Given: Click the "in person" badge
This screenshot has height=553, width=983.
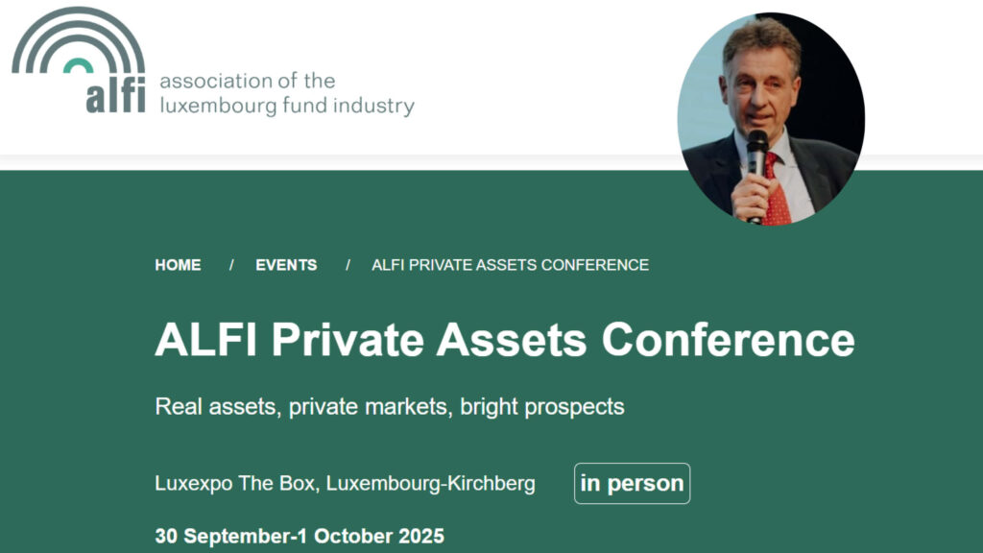Looking at the screenshot, I should pyautogui.click(x=632, y=484).
